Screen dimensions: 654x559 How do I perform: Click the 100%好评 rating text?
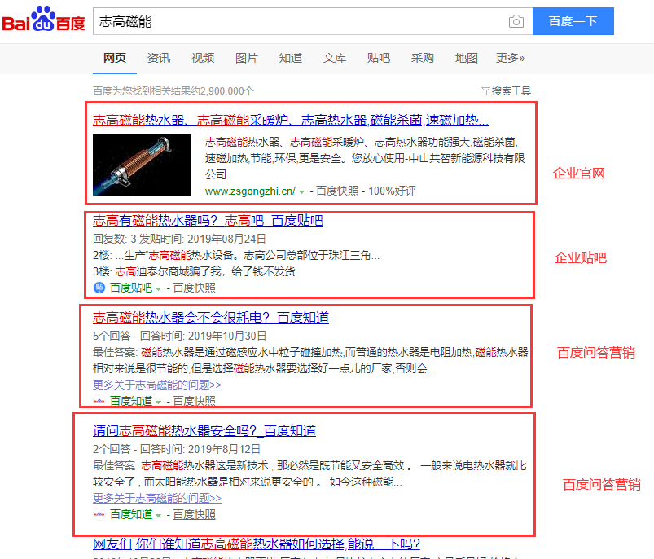tap(392, 191)
